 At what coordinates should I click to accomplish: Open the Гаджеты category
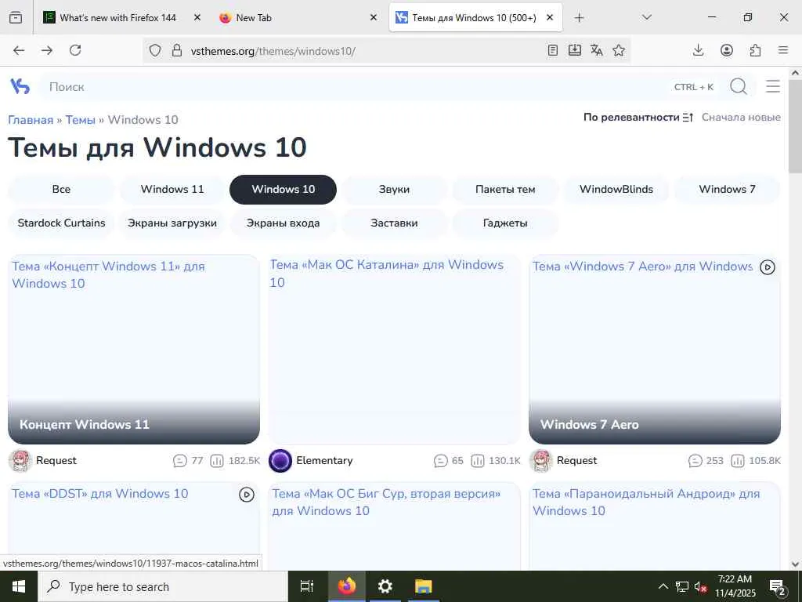(x=505, y=223)
